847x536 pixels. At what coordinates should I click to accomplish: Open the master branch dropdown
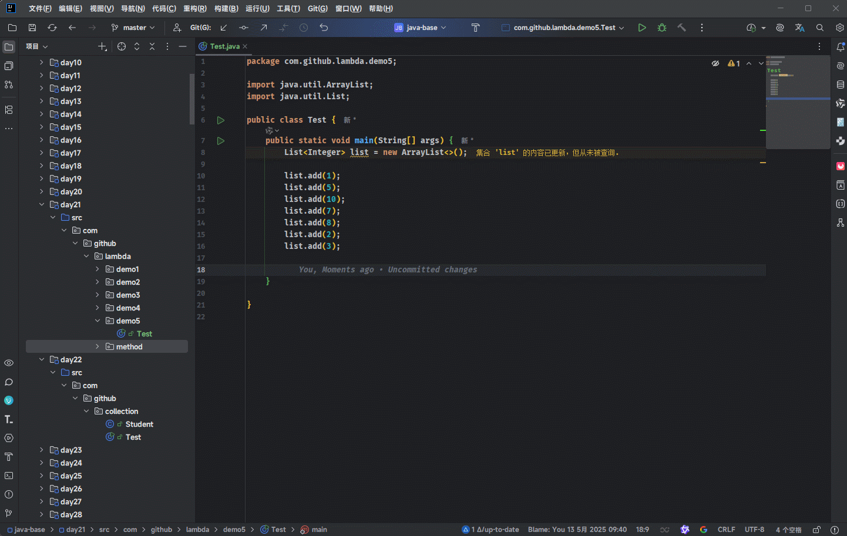(x=133, y=28)
